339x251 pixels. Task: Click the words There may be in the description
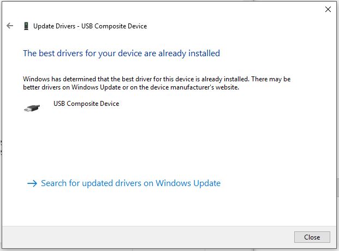(x=271, y=79)
